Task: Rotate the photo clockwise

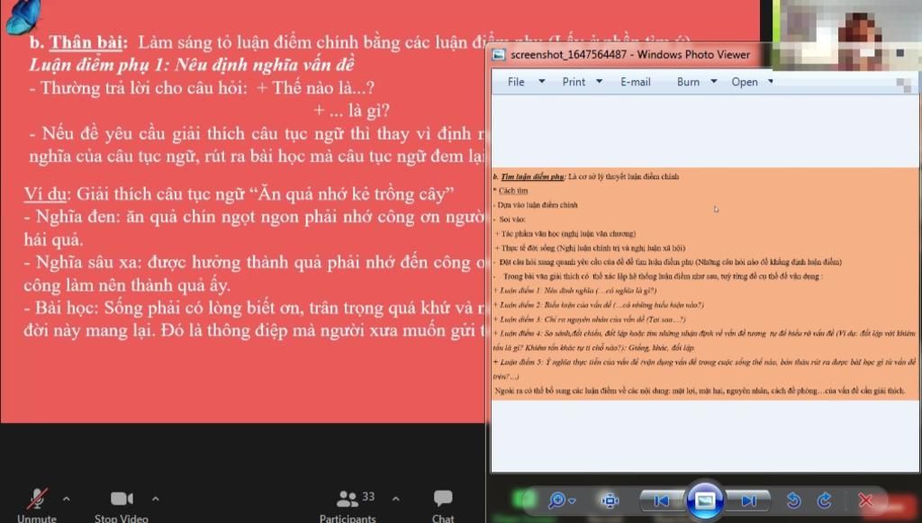Action: click(825, 500)
